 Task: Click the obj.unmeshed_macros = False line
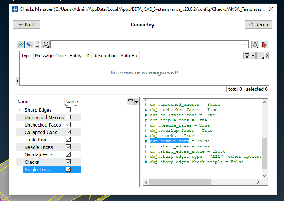(182, 104)
